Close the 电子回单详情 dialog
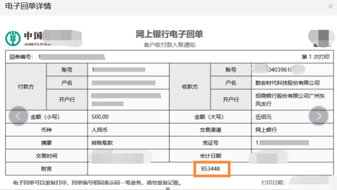Screen dimensions: 337x190 click(330, 7)
